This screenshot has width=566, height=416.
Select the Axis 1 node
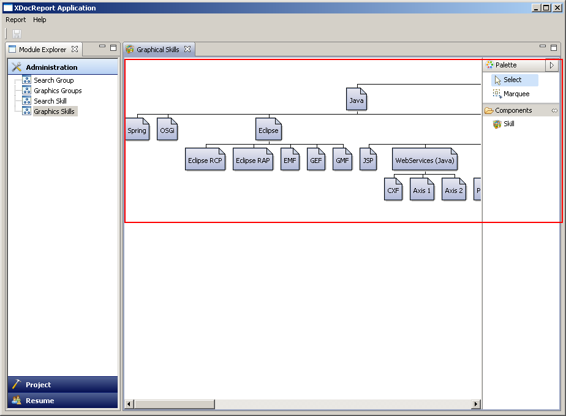422,189
